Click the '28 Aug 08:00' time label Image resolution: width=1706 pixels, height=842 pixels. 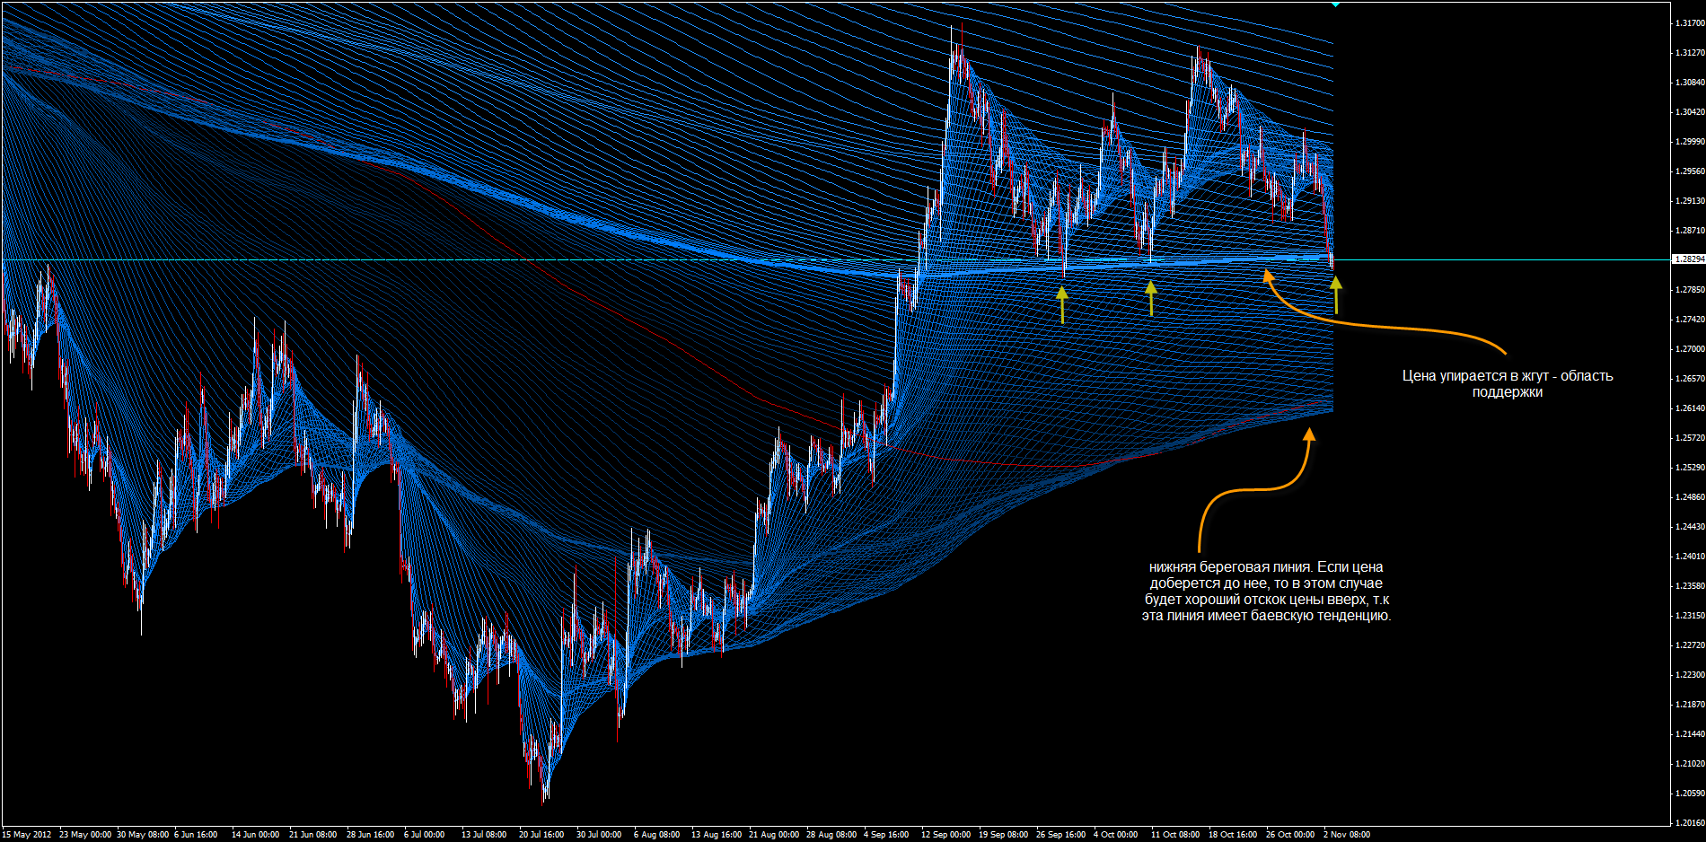tap(831, 835)
